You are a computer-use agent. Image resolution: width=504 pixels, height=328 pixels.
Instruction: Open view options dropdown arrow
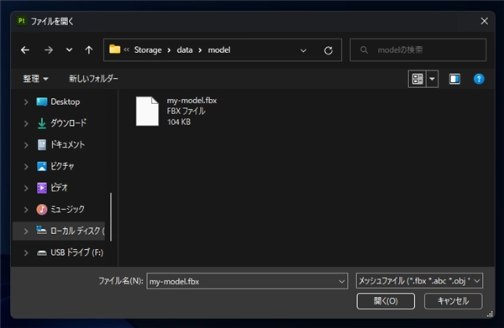433,79
